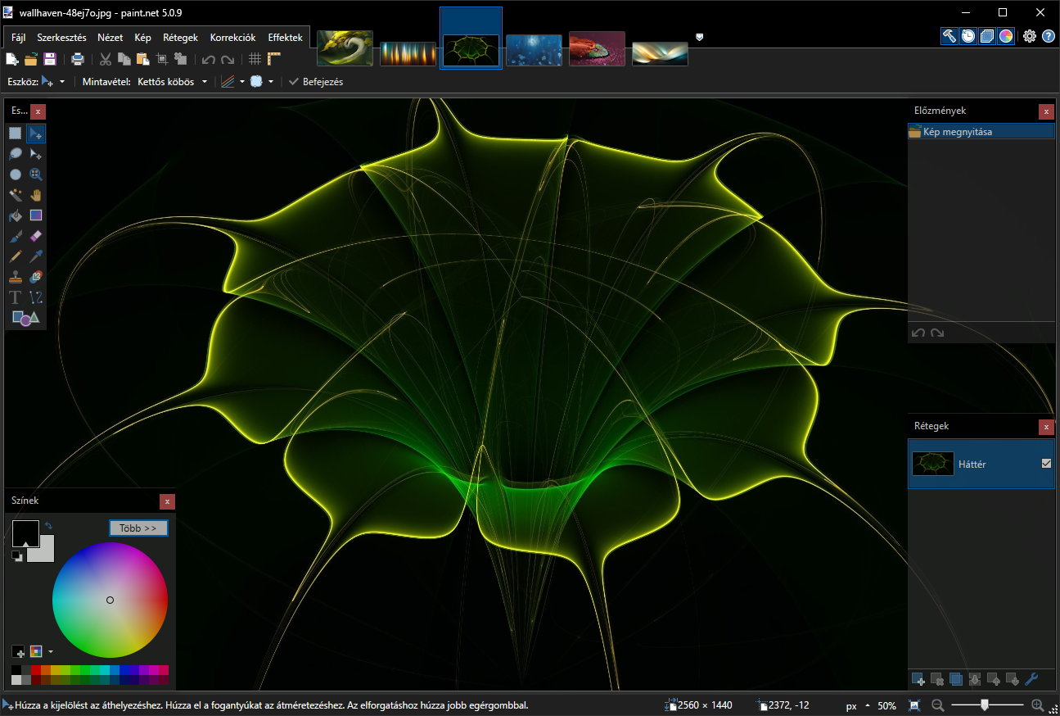Choose the Paint Bucket fill tool

16,215
